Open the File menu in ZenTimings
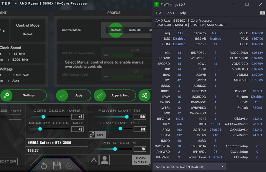The image size is (266, 172). [158, 13]
